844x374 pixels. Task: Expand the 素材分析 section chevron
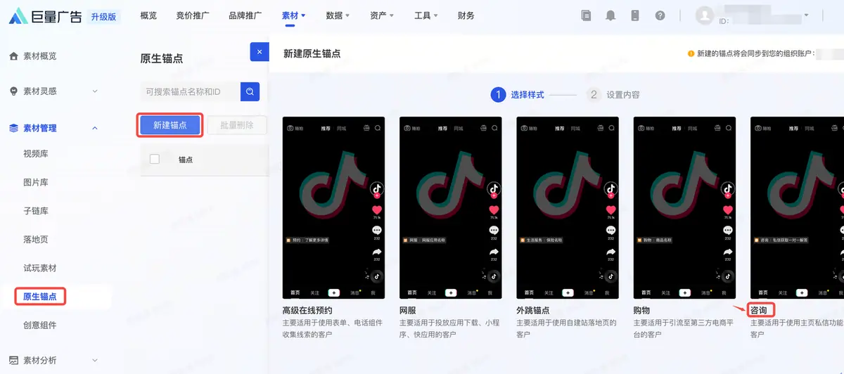click(x=95, y=361)
